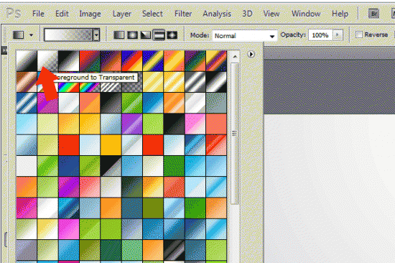
Task: Select the Linear Gradient style icon
Action: pyautogui.click(x=119, y=34)
